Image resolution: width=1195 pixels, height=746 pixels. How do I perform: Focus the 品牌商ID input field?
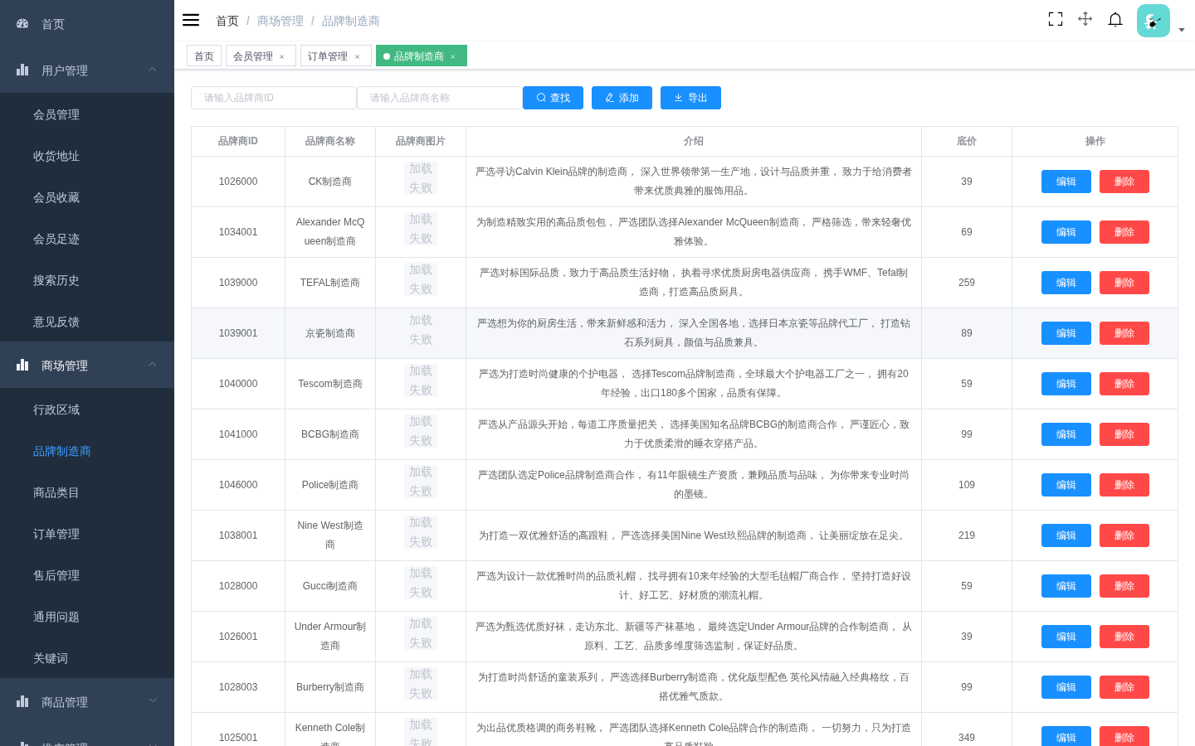click(x=274, y=98)
